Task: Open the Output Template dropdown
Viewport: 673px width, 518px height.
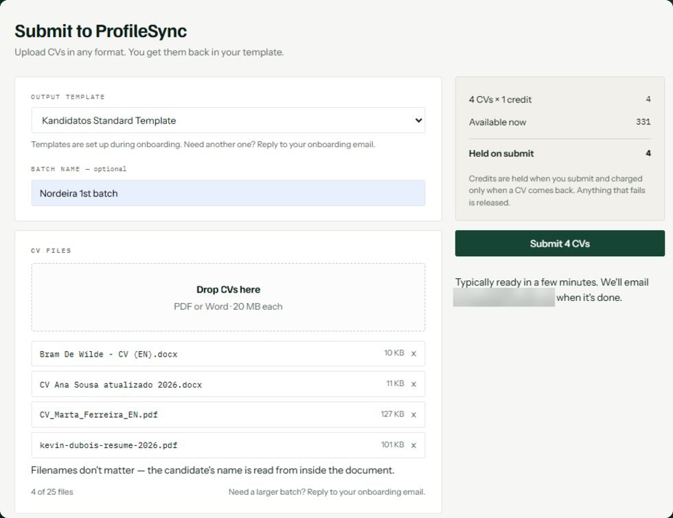Action: [x=228, y=120]
